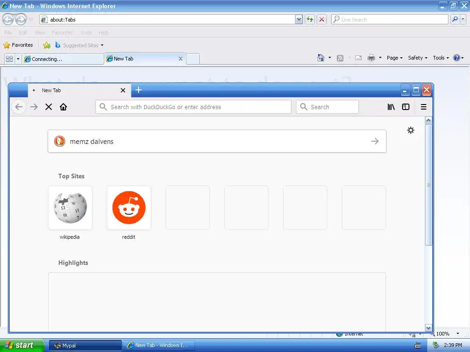
Task: Click Internet Explorer back button
Action: coord(8,19)
